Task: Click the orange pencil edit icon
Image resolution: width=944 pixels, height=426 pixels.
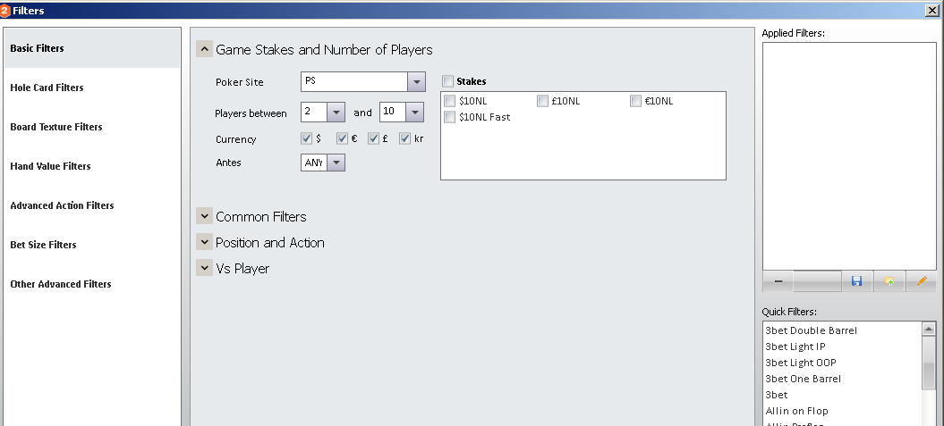Action: (921, 280)
